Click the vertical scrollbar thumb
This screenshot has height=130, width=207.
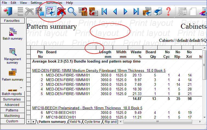click(x=205, y=65)
